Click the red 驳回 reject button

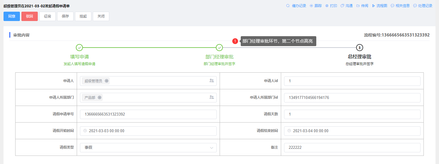[30, 16]
